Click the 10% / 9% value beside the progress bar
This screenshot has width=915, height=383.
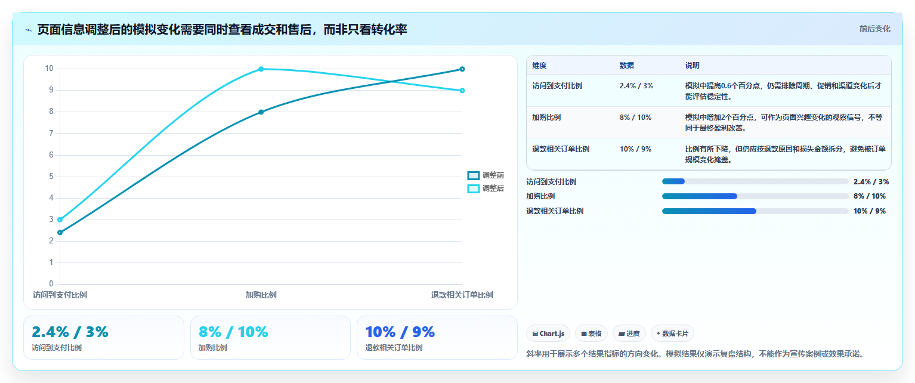pyautogui.click(x=870, y=211)
